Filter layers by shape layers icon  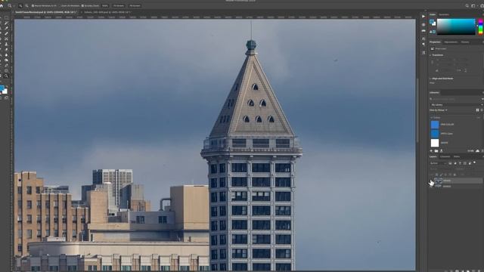pos(465,163)
